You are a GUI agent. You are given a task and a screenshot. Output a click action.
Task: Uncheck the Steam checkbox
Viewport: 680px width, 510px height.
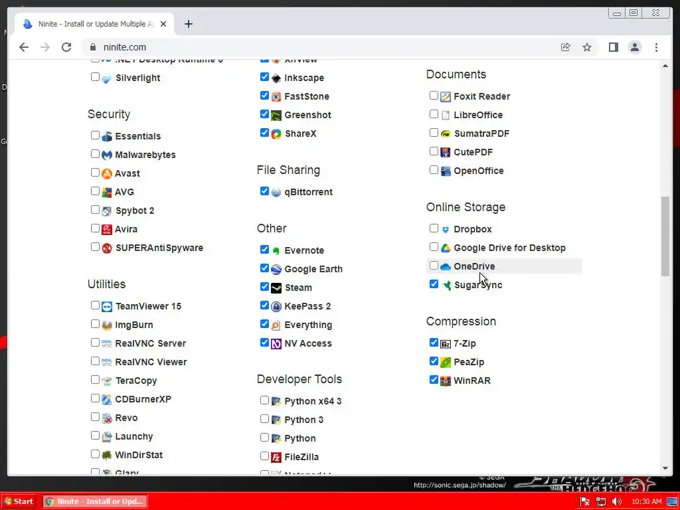point(264,287)
